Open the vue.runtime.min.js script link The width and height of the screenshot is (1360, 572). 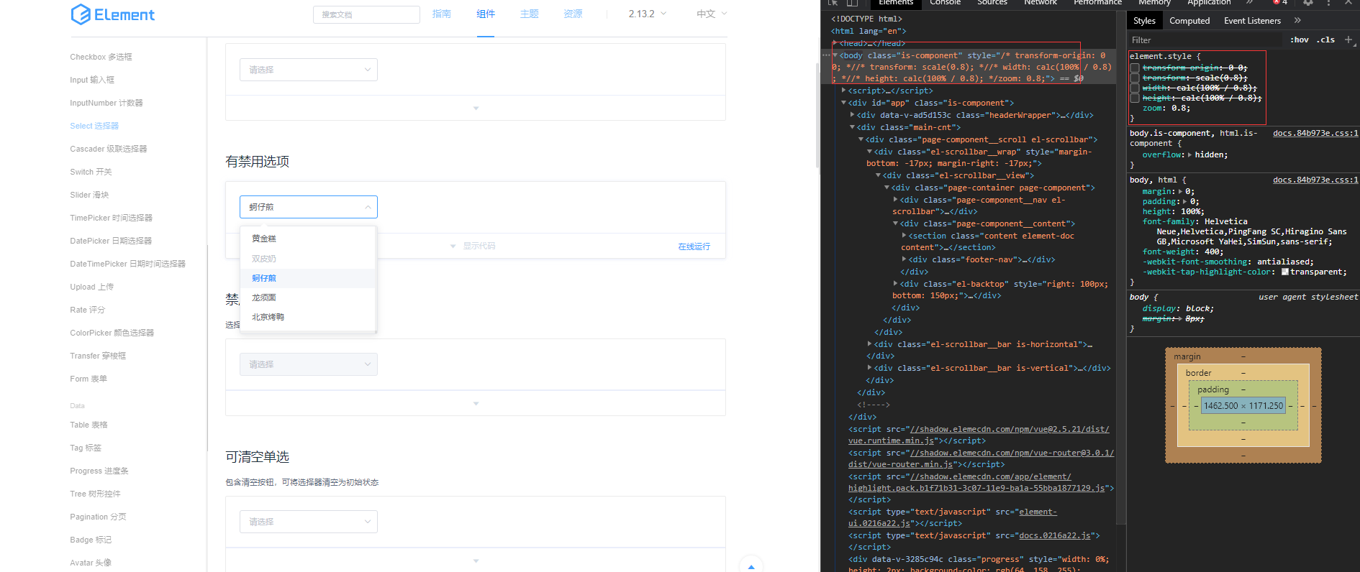click(x=979, y=435)
